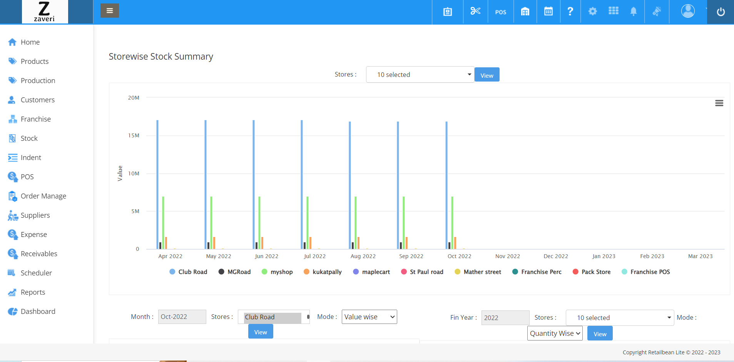Screen dimensions: 734x362
Task: Expand bottom-right Stores '10 selected' dropdown
Action: [620, 318]
